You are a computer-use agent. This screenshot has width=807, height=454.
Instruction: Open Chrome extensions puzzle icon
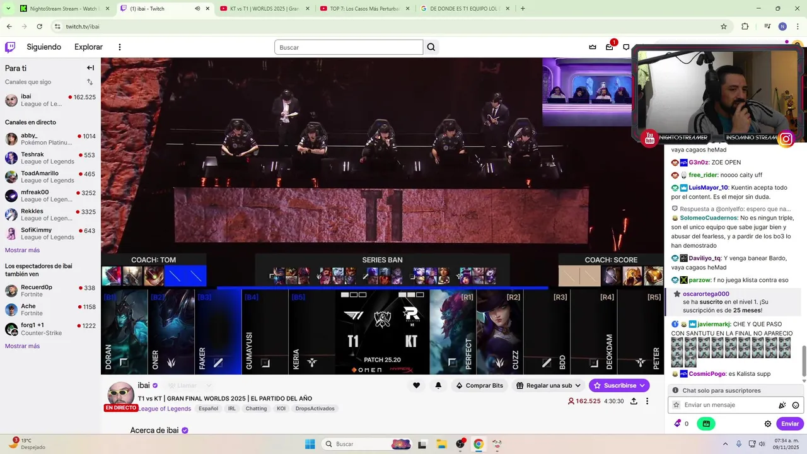click(x=745, y=26)
